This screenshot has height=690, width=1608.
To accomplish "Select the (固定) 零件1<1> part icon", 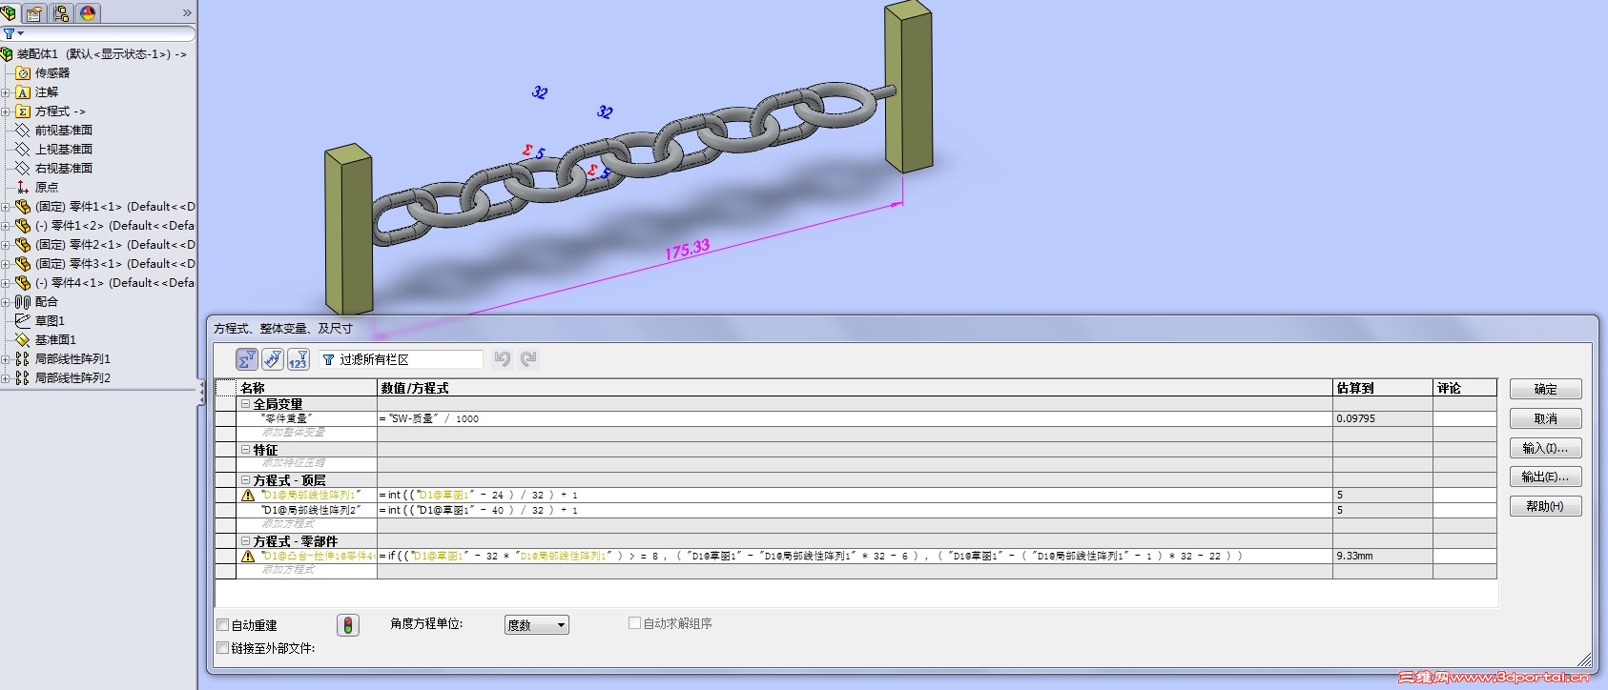I will click(x=24, y=207).
